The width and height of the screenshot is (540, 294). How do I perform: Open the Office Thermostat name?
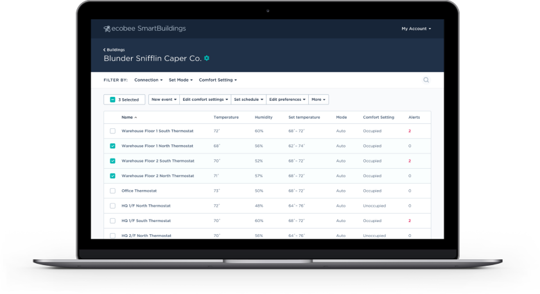point(139,191)
